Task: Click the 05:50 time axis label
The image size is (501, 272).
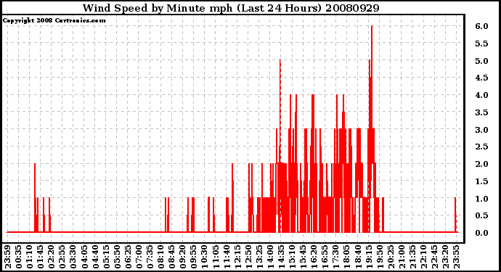Action: pos(117,257)
